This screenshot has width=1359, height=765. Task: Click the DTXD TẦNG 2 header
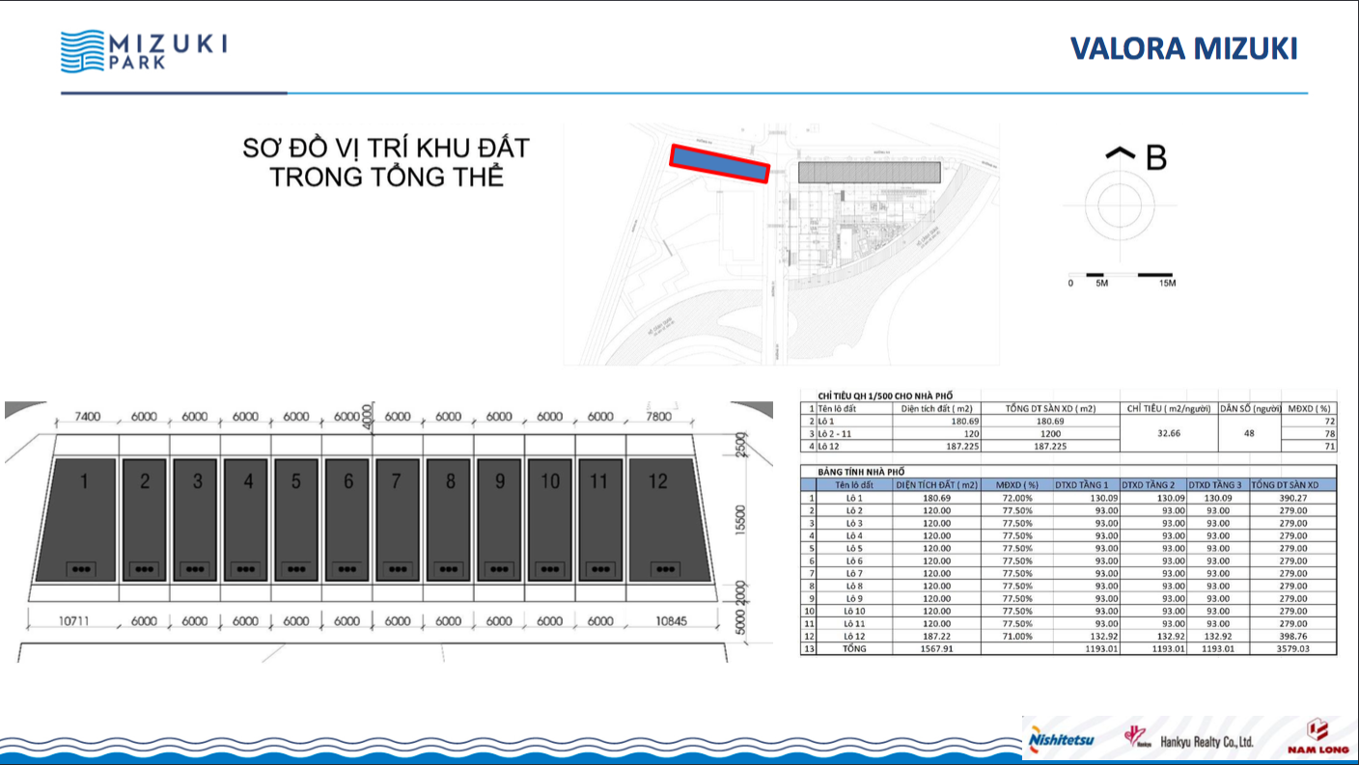tap(1152, 484)
